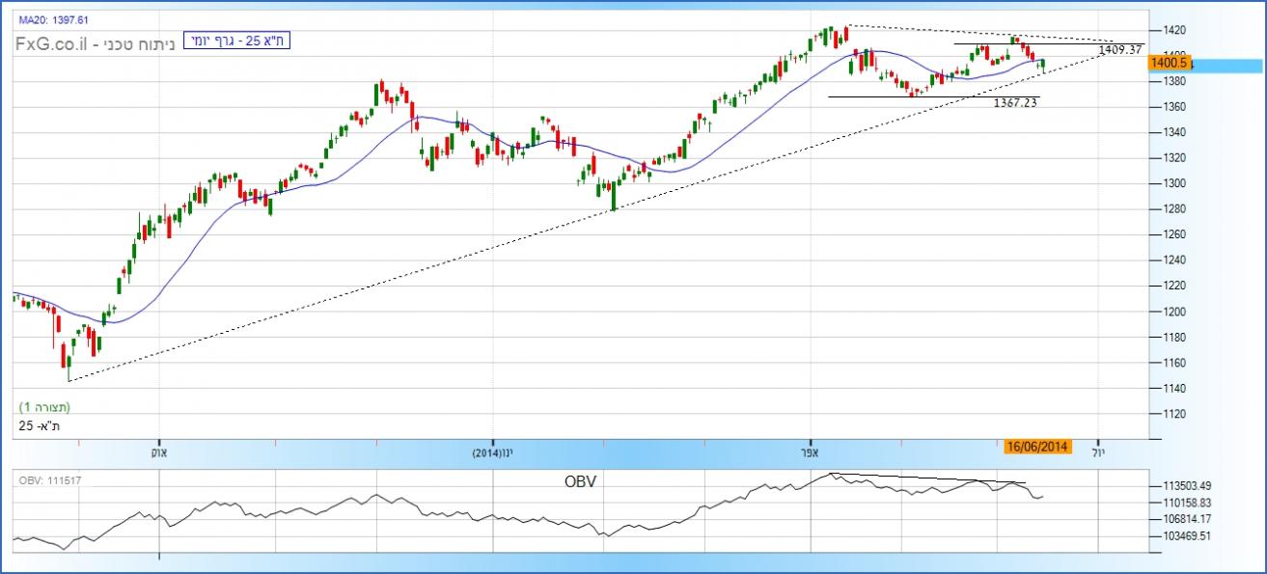
Task: Click the 103469.51 OBV axis value
Action: pyautogui.click(x=1186, y=535)
